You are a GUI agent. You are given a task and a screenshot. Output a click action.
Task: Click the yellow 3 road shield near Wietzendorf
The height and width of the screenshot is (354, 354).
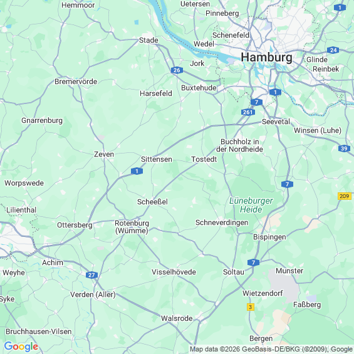click(250, 307)
